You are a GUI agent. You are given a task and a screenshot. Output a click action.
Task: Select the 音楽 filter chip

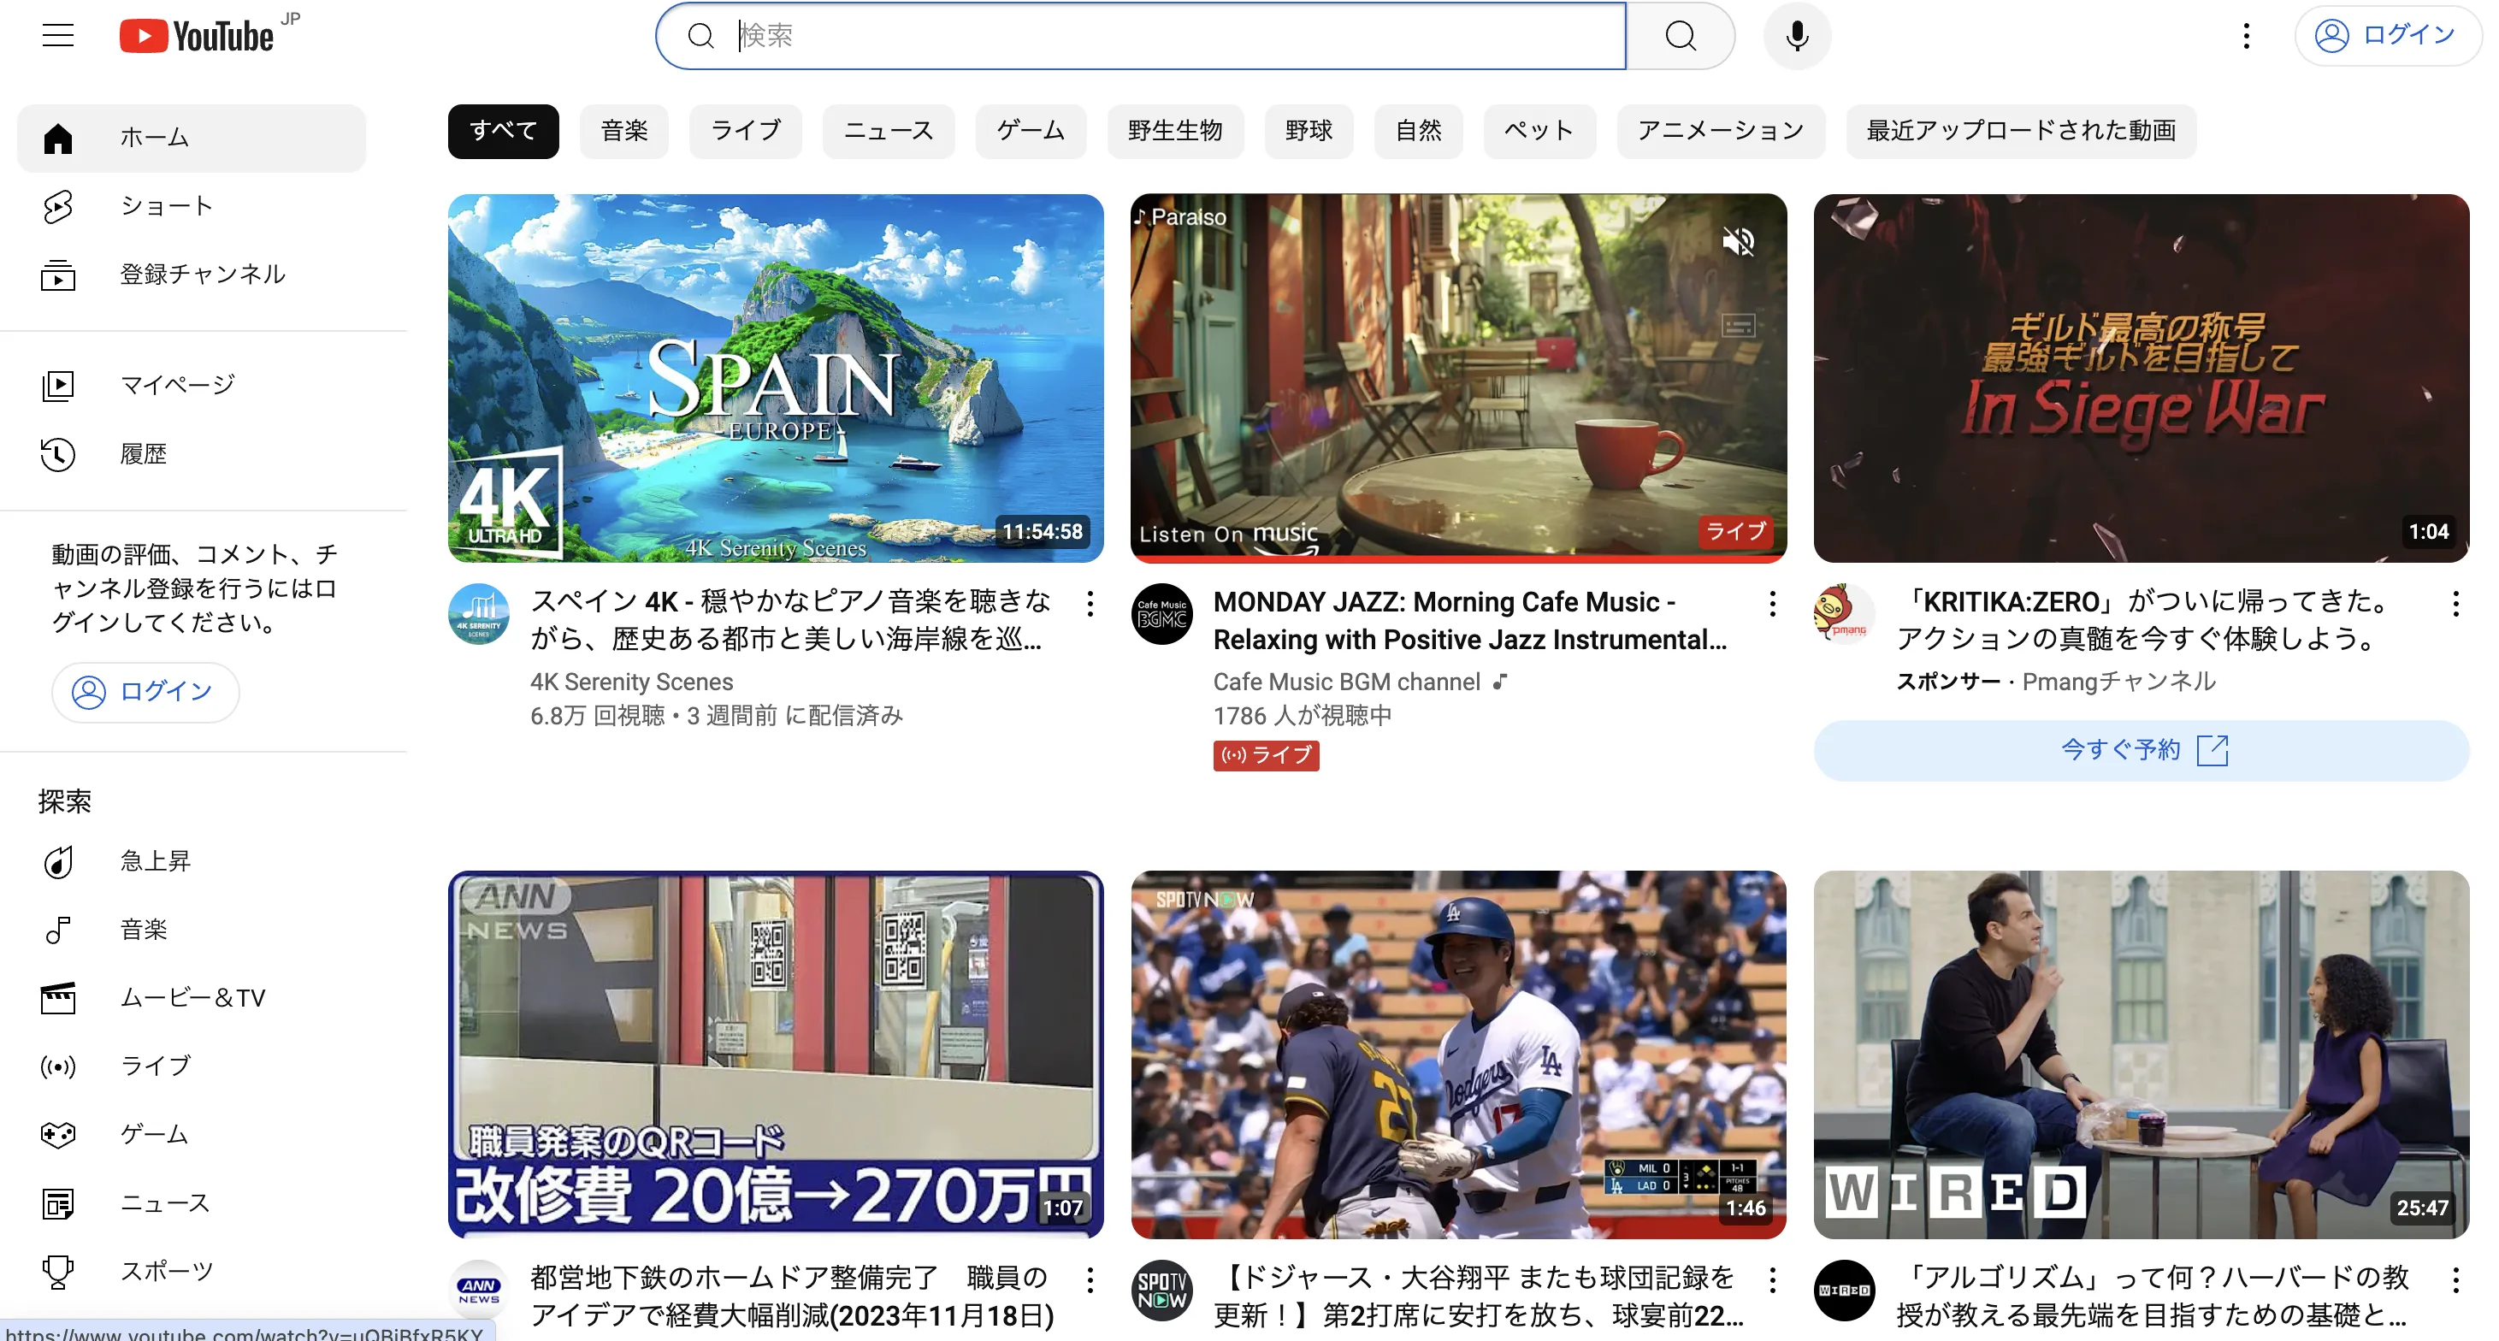pyautogui.click(x=623, y=131)
